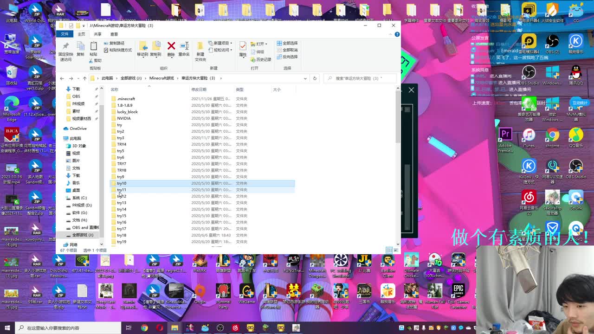594x334 pixels.
Task: Click the red Delete (删除) ribbon icon
Action: [171, 47]
